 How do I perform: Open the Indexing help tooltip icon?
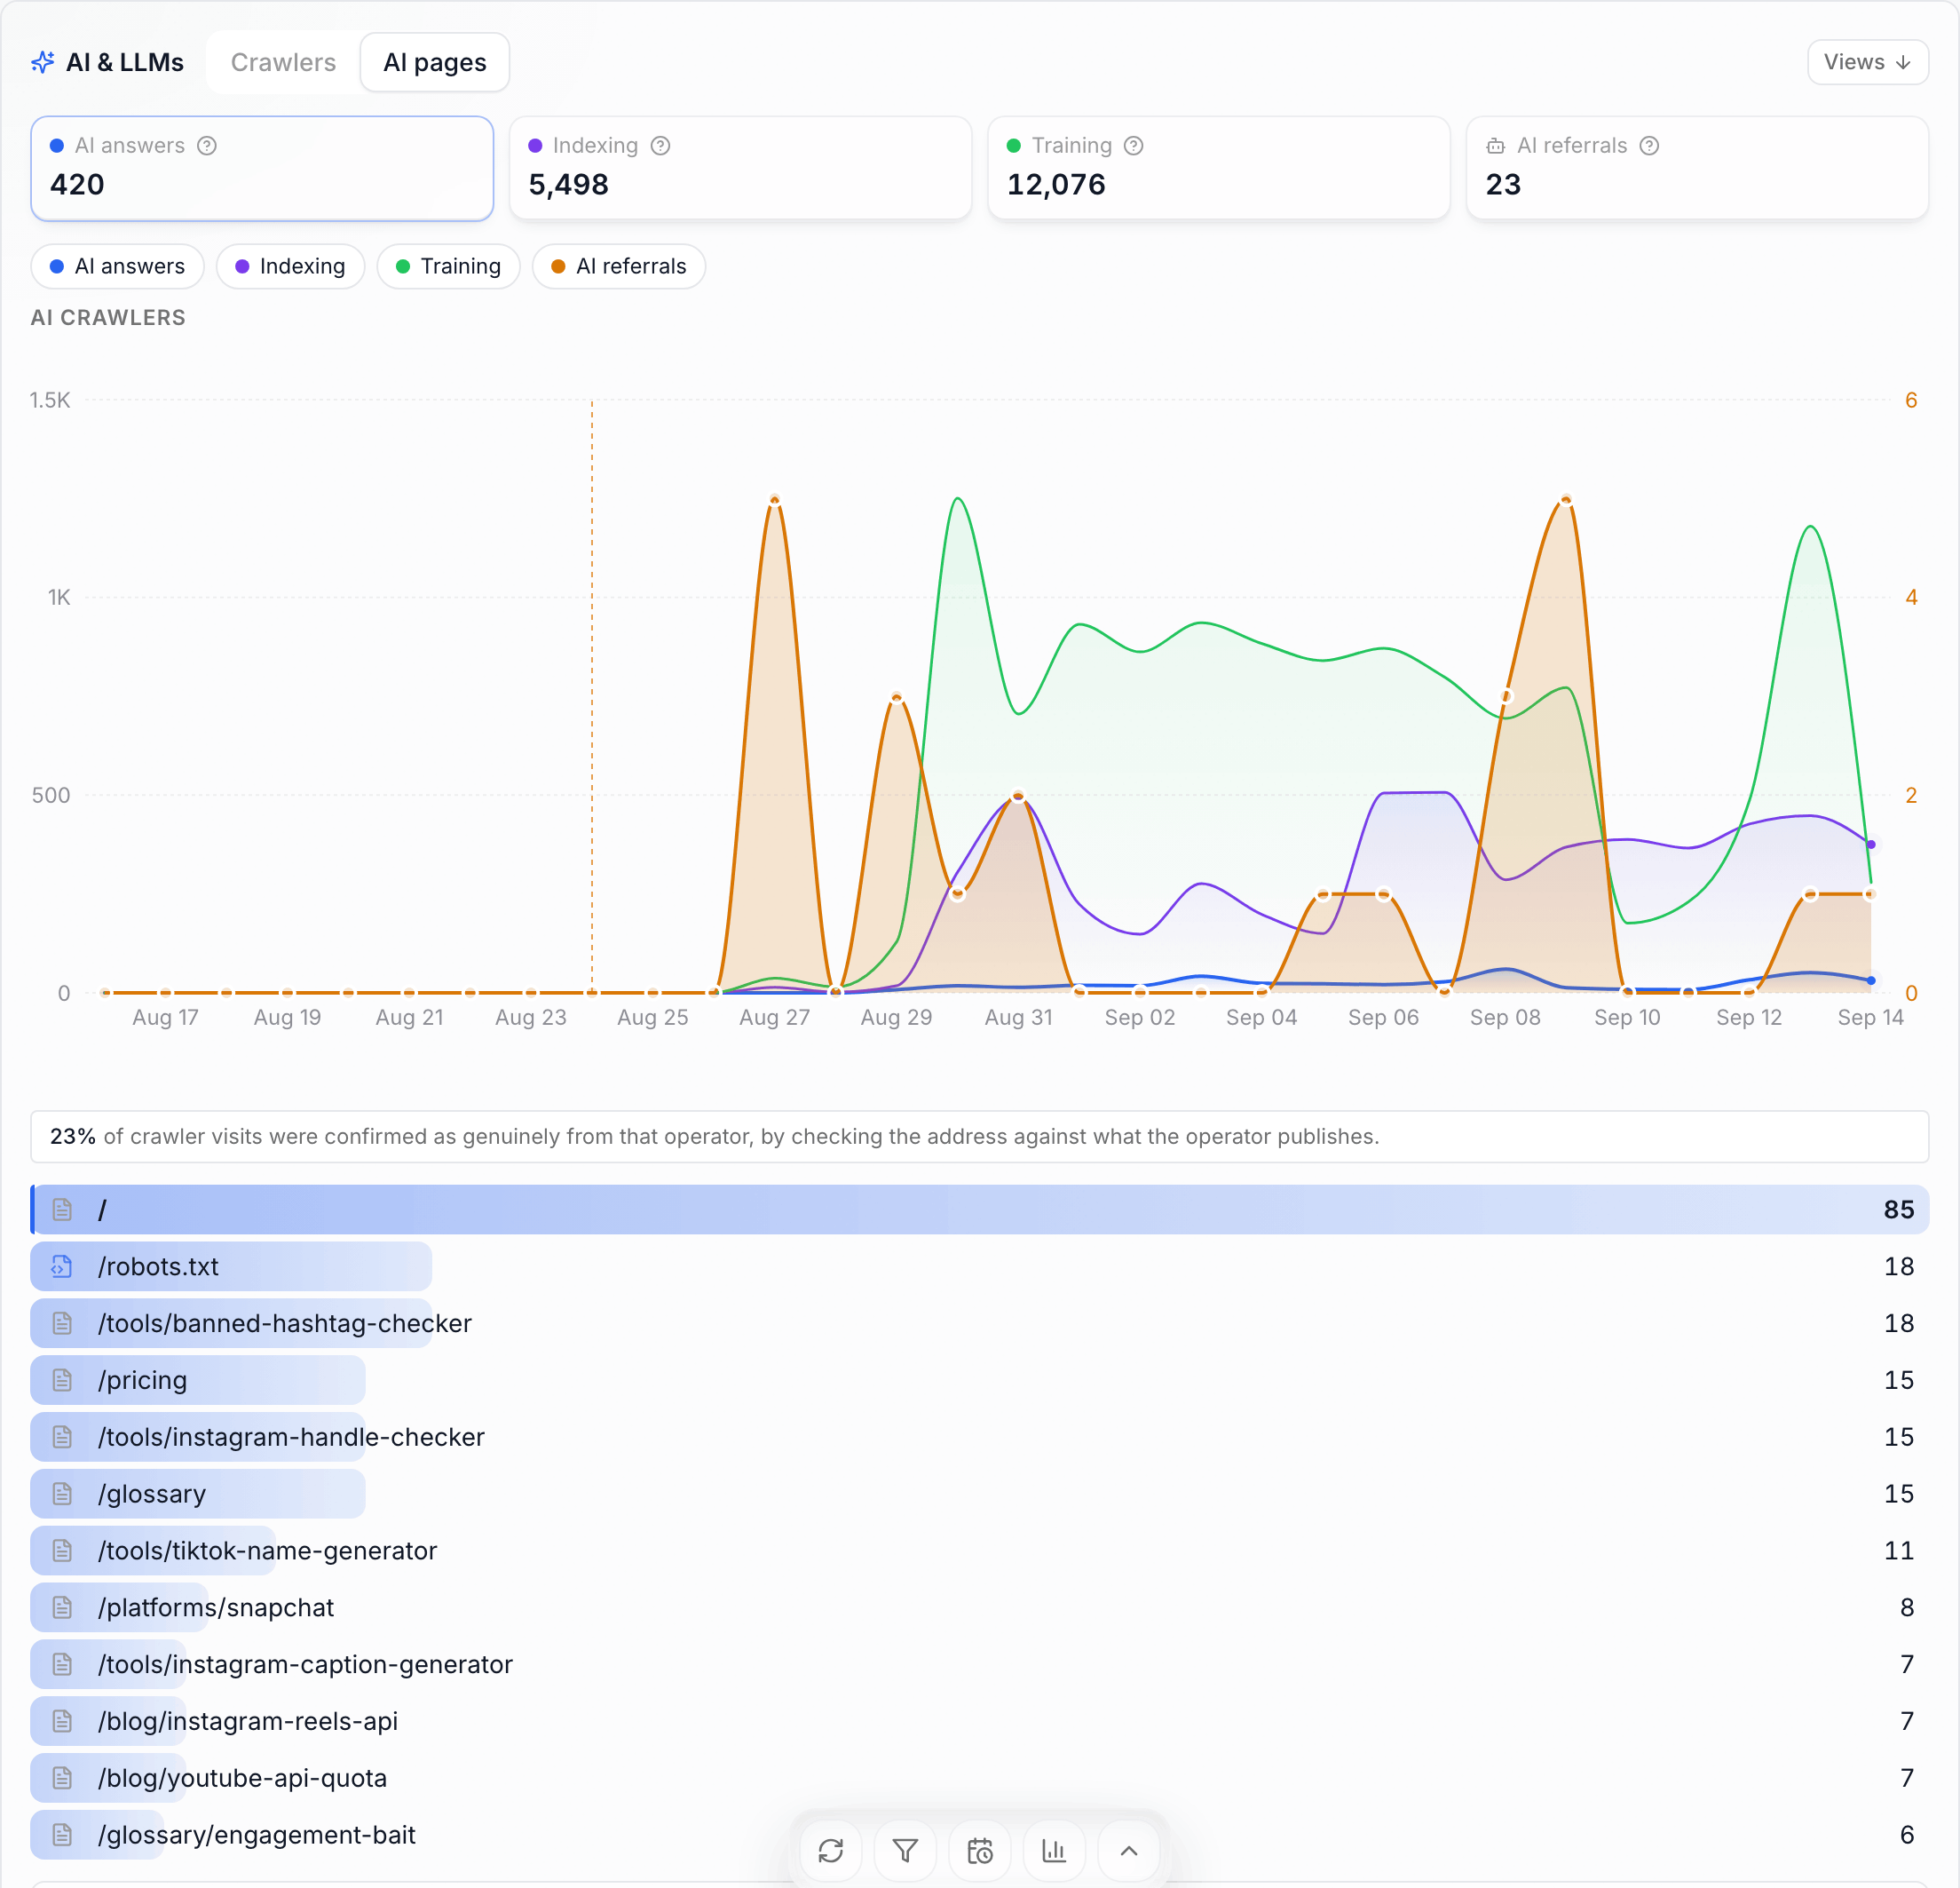coord(660,146)
